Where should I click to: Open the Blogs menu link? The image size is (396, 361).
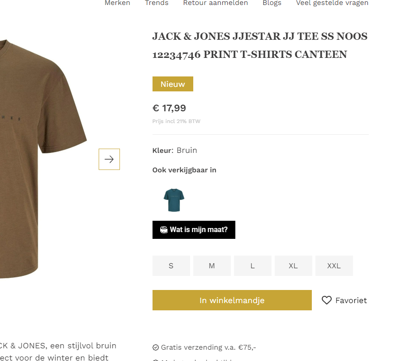272,3
